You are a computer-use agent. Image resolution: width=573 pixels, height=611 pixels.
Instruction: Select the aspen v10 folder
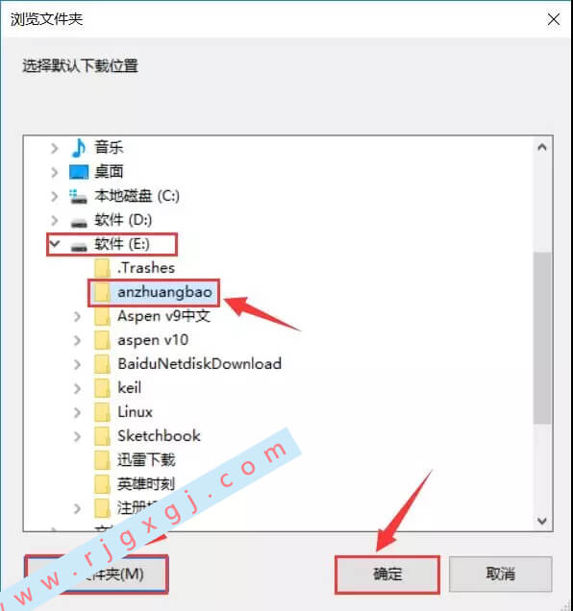(153, 340)
